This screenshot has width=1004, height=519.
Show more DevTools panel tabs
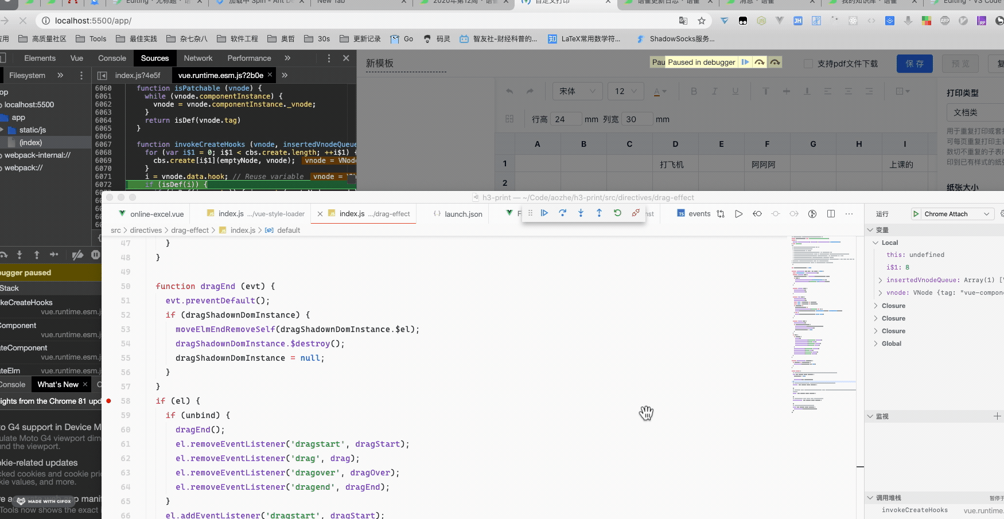click(x=287, y=58)
